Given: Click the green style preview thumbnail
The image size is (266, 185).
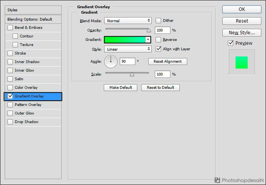Looking at the screenshot, I should [x=241, y=62].
